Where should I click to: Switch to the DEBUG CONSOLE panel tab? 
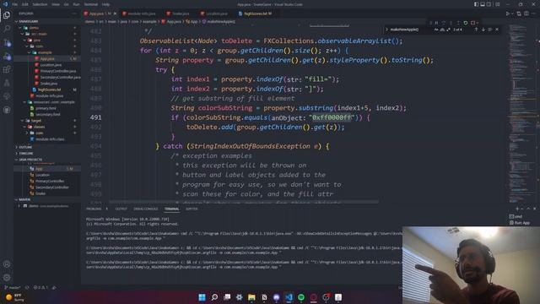click(x=146, y=209)
